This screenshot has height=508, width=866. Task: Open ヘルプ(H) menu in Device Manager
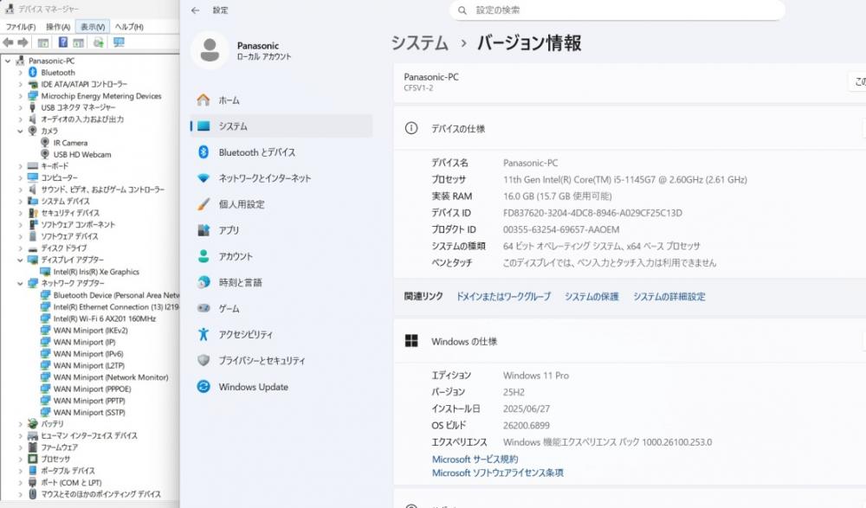pos(129,27)
